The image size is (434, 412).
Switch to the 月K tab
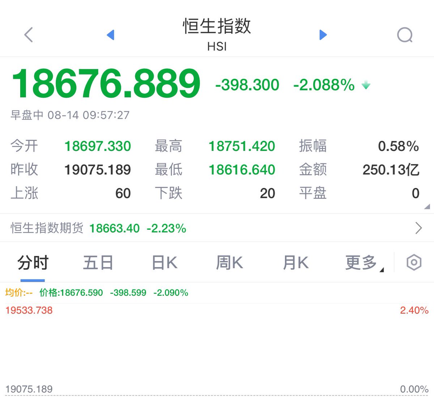pyautogui.click(x=295, y=263)
